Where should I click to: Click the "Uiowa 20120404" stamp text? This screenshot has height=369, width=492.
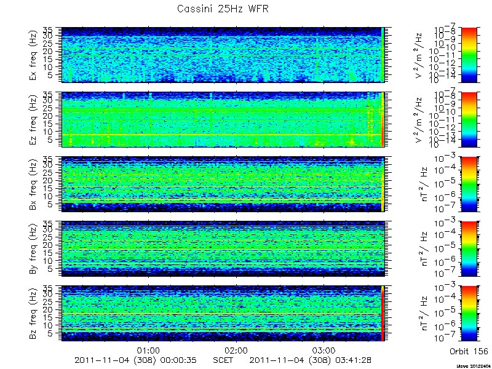[x=474, y=366]
